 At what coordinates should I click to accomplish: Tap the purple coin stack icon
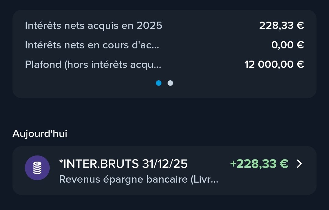(37, 168)
